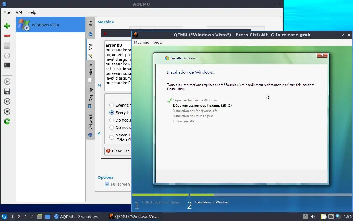Activate the QEMU Windows Vista taskbar entry

(134, 217)
